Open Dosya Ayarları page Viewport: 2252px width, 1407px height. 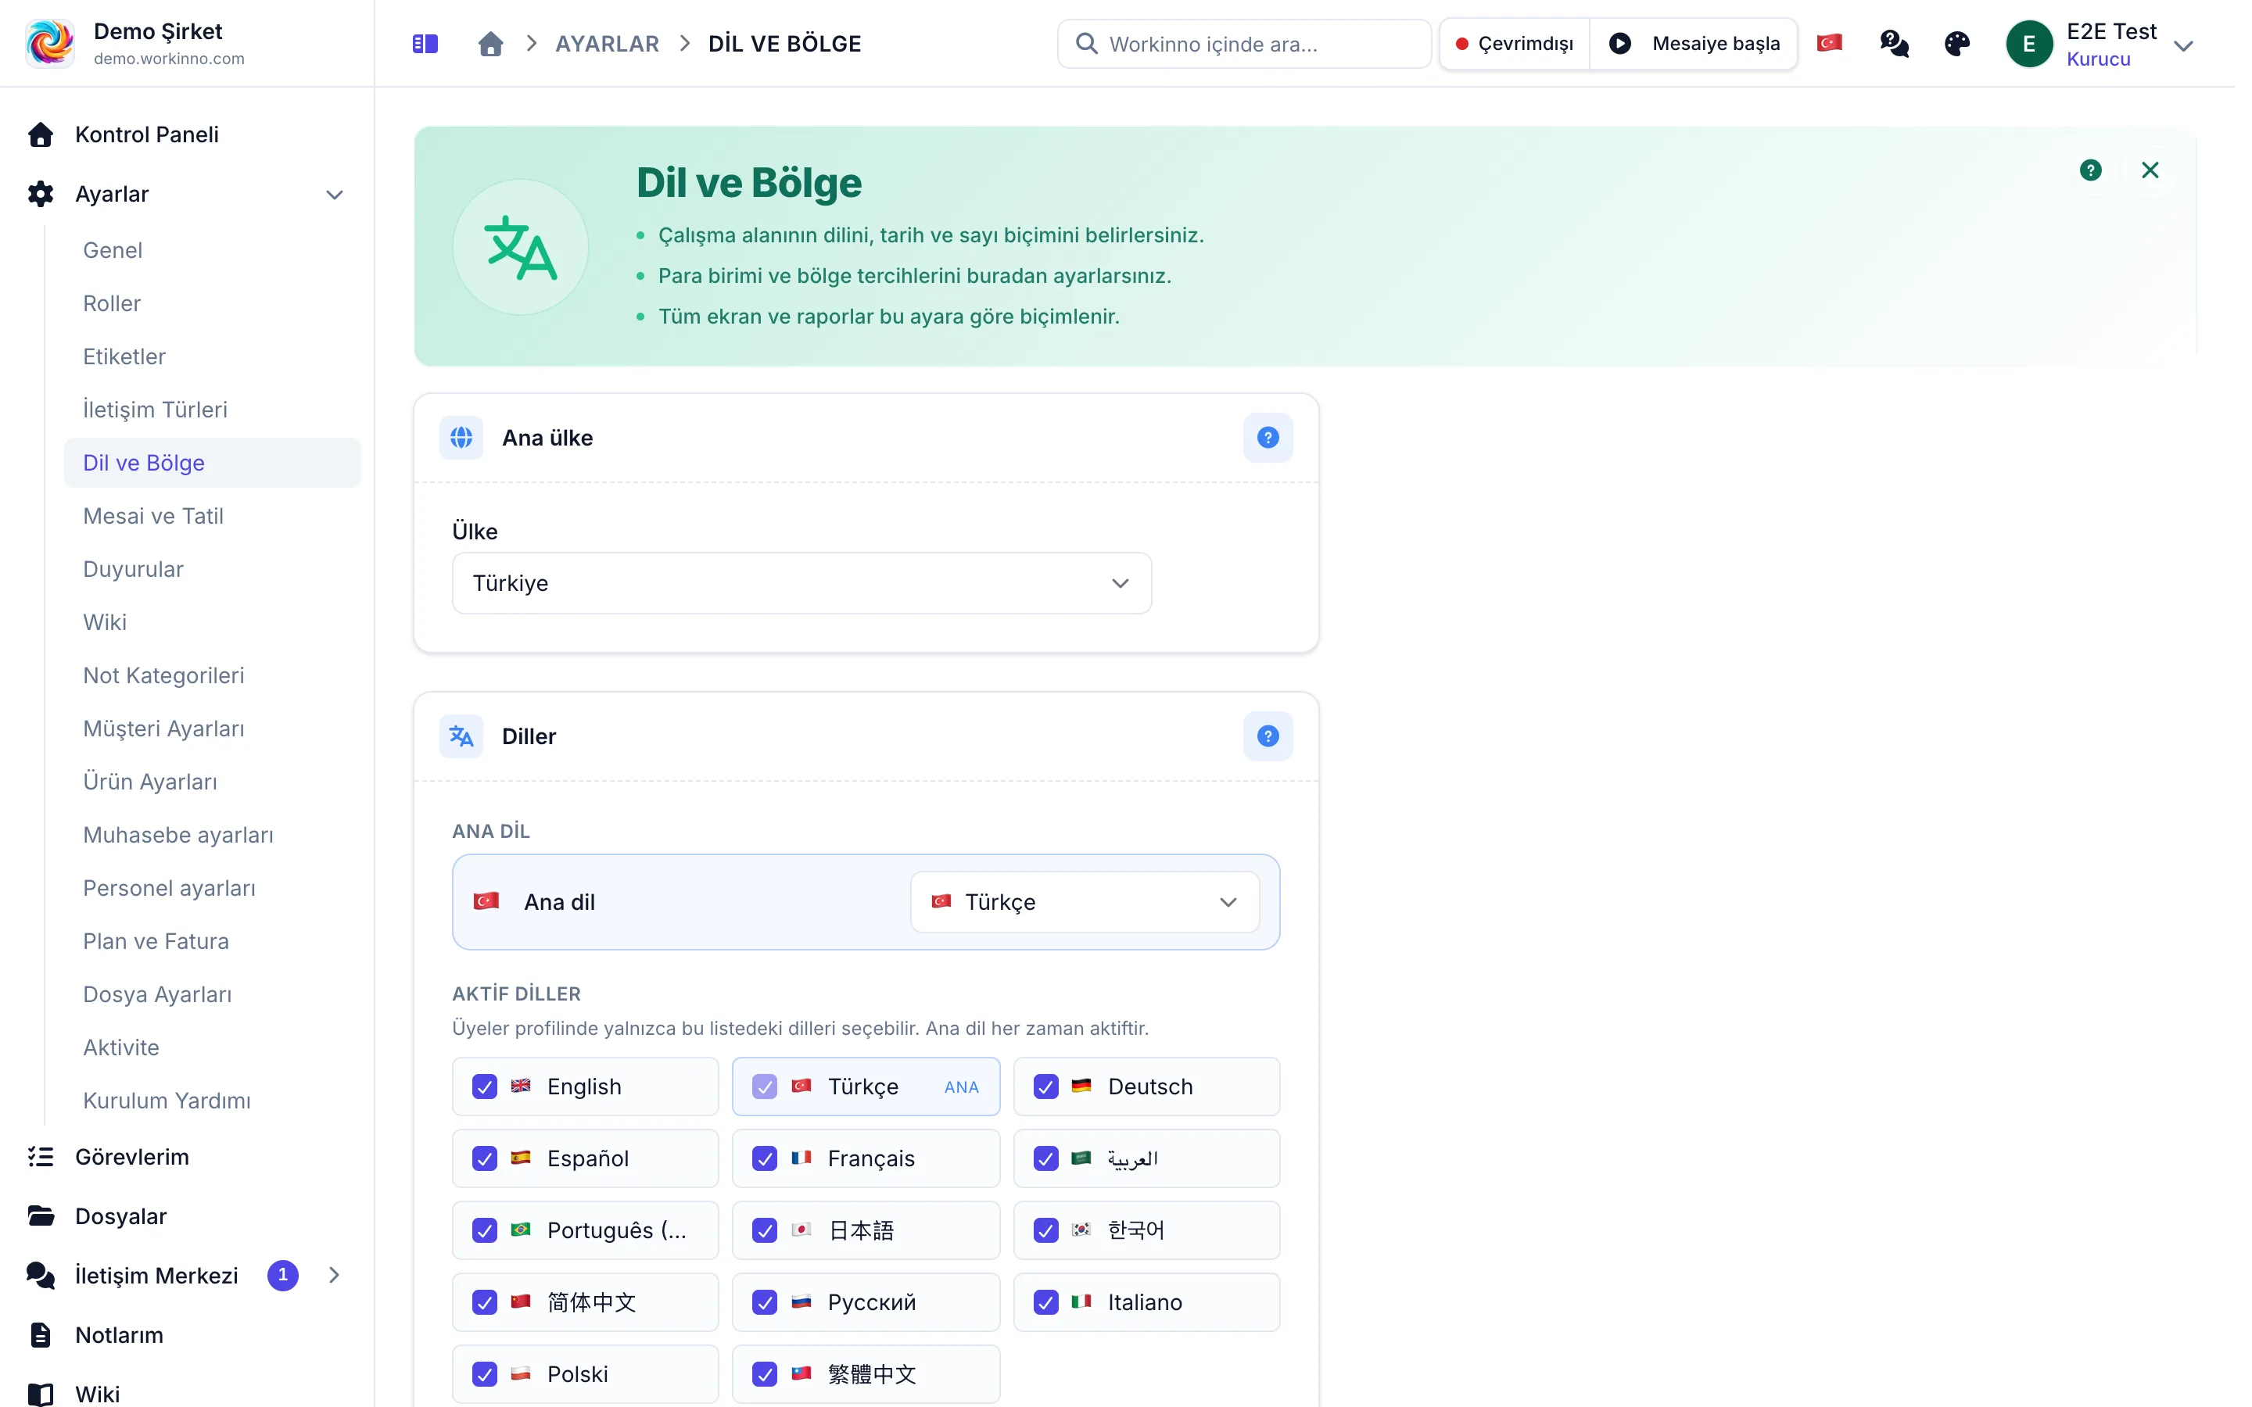(x=157, y=993)
